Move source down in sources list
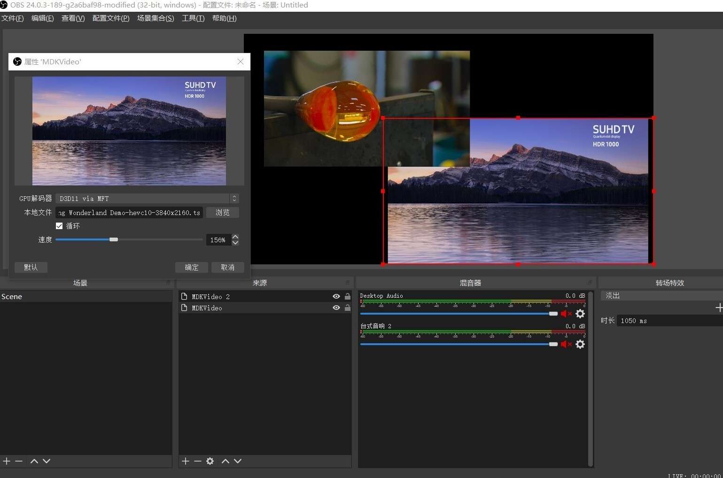This screenshot has height=478, width=723. [x=238, y=461]
